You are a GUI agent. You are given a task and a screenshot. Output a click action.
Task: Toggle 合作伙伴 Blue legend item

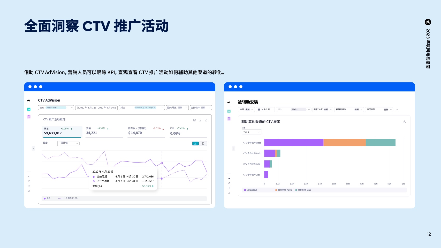(x=303, y=190)
